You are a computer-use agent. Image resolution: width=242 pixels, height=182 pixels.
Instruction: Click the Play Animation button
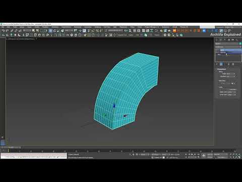tap(192, 154)
